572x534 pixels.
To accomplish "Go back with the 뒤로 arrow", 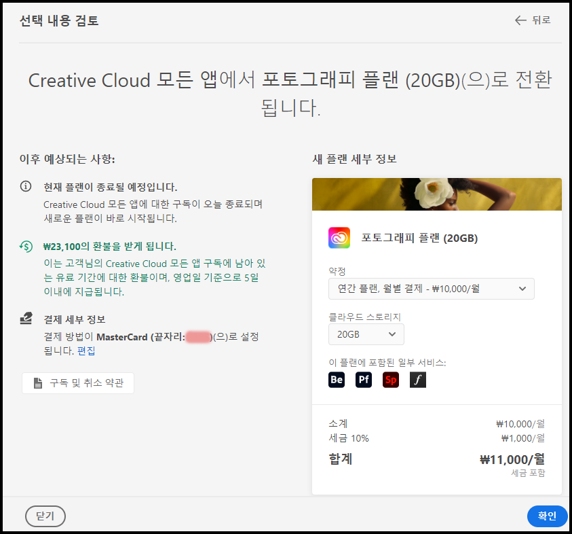I will click(533, 20).
